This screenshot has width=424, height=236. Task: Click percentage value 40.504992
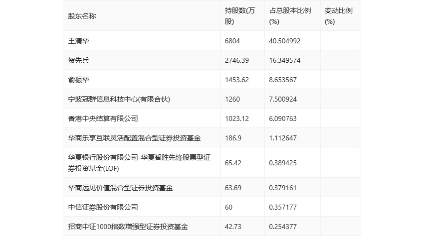tap(285, 41)
